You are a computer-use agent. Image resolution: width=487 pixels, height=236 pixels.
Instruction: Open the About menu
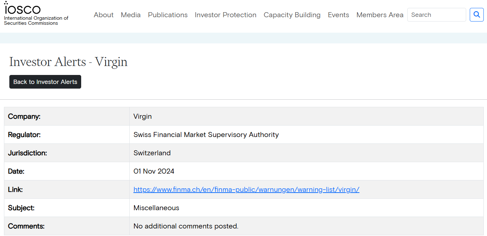pyautogui.click(x=103, y=15)
